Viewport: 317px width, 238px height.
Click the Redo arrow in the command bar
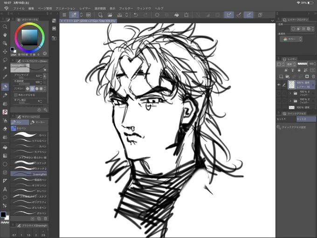click(145, 15)
